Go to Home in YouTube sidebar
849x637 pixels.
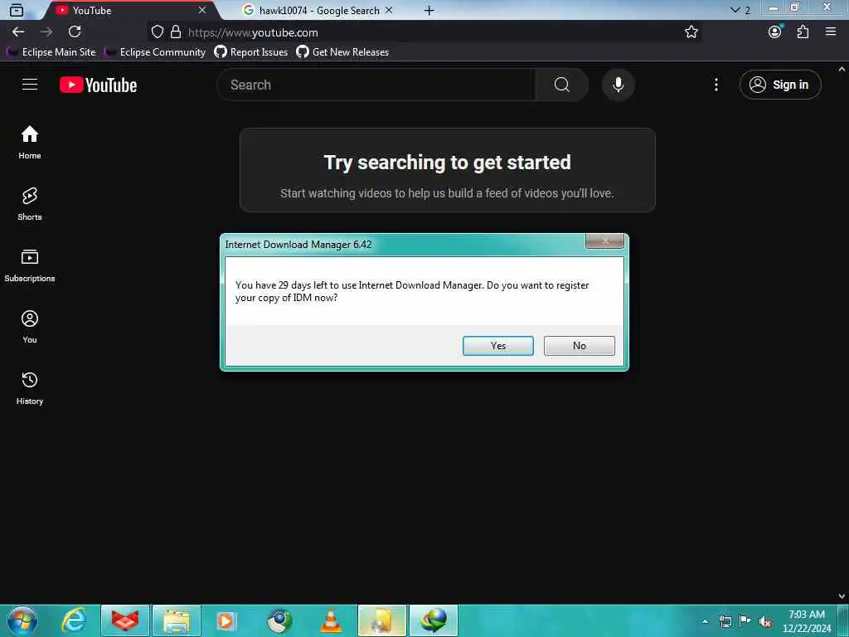tap(30, 143)
